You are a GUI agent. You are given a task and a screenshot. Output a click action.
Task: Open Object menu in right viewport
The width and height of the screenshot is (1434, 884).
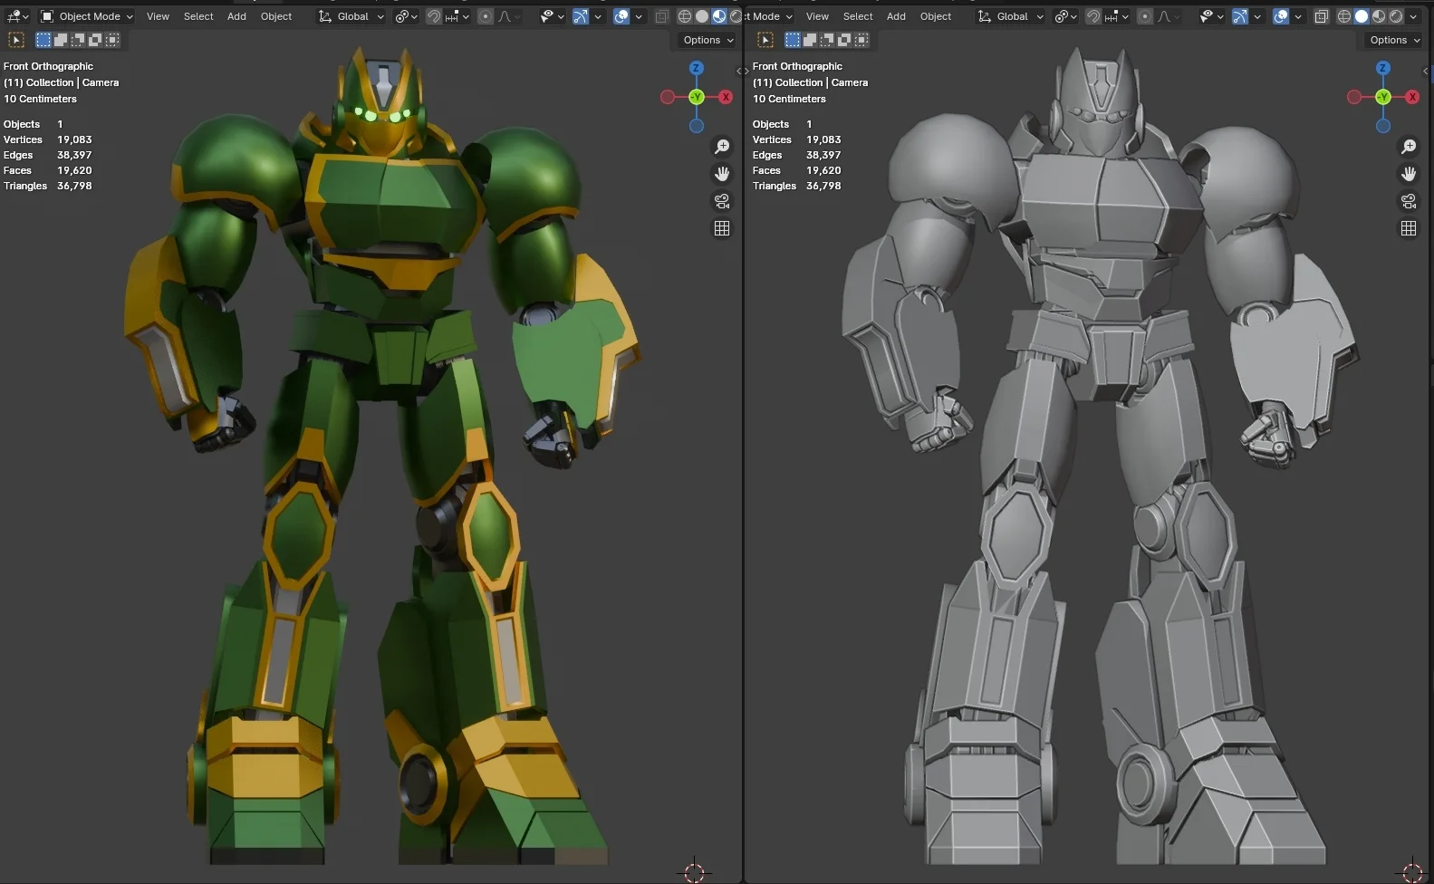click(x=936, y=16)
